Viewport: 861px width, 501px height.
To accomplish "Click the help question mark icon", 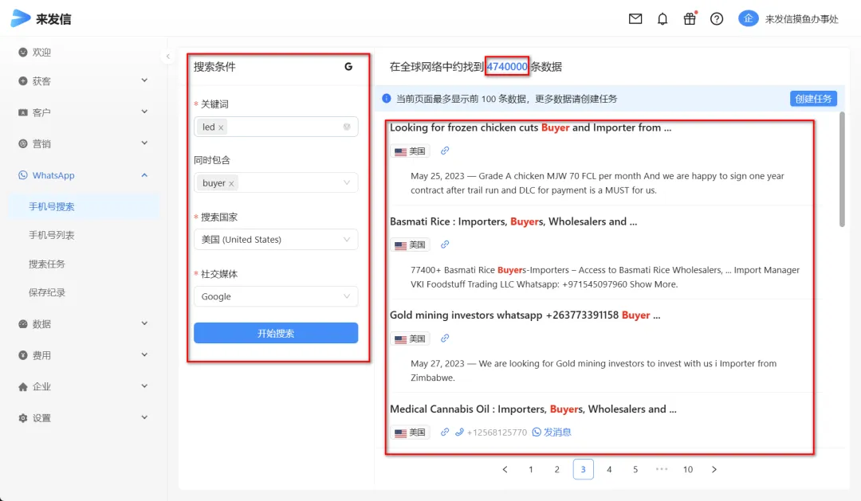I will click(717, 19).
